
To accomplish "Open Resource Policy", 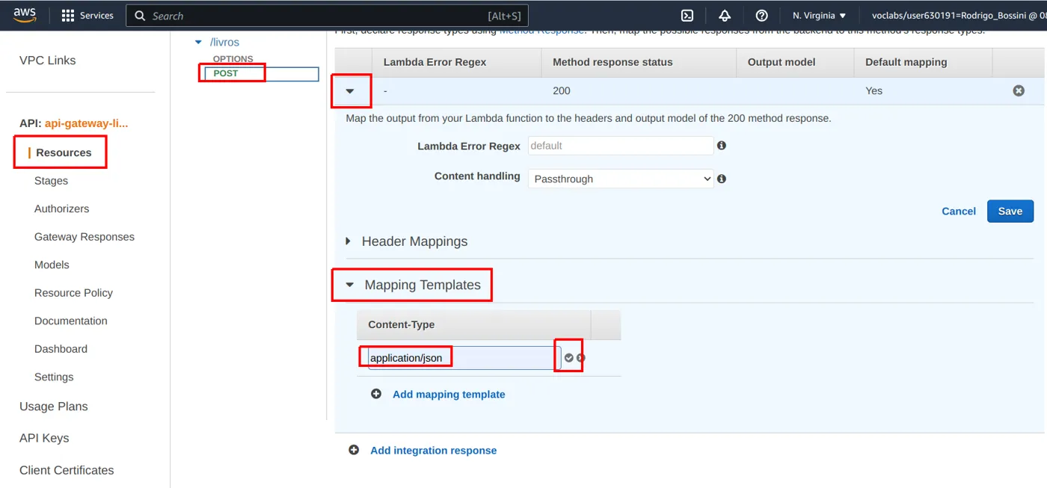I will [x=73, y=293].
